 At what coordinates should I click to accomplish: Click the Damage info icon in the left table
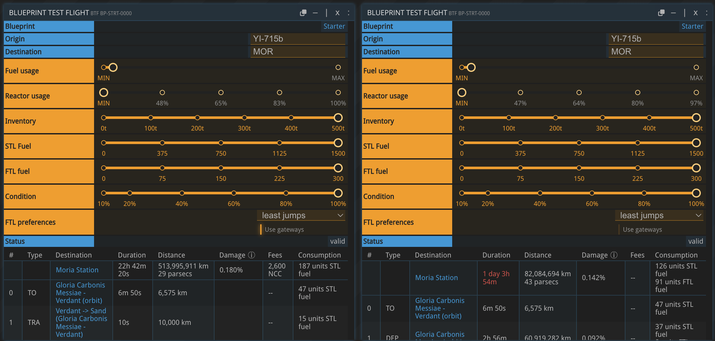point(252,255)
